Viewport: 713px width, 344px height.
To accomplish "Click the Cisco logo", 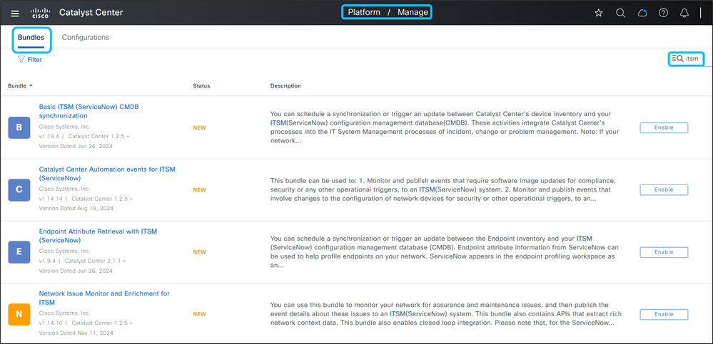I will point(40,13).
